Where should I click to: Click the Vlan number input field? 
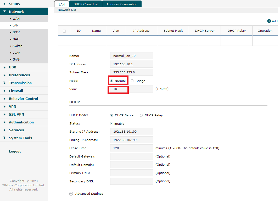coord(132,89)
